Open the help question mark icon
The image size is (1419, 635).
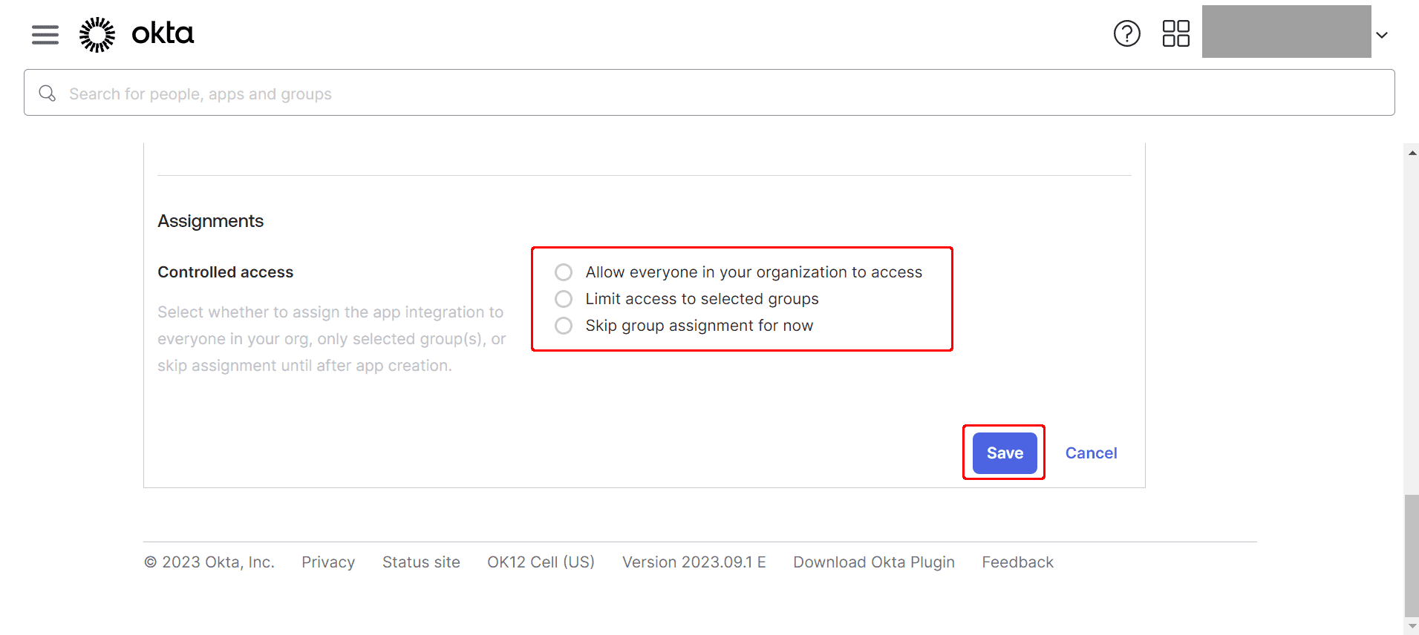(x=1126, y=33)
